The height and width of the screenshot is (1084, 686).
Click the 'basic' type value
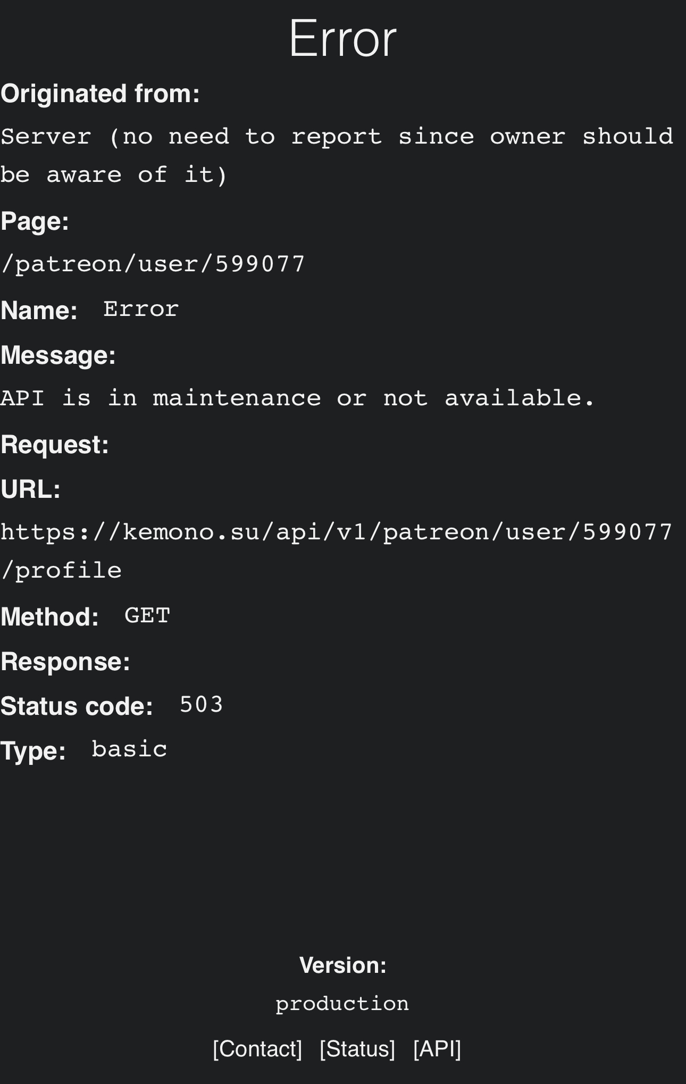[x=130, y=749]
